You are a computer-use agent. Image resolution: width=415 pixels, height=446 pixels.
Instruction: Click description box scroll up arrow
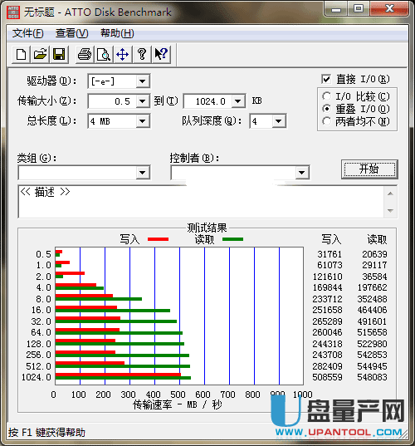(391, 194)
